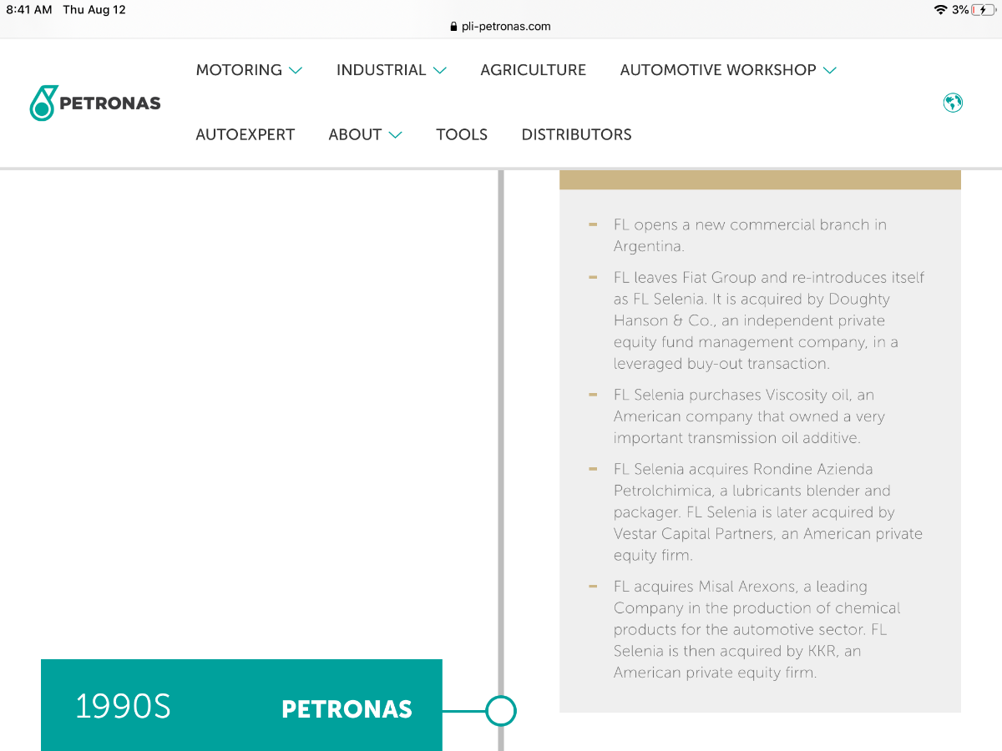The image size is (1002, 751).
Task: Expand the About menu chevron
Action: click(396, 135)
